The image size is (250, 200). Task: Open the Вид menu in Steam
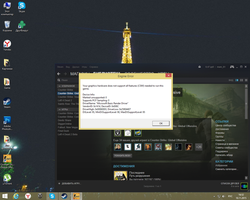[68, 67]
